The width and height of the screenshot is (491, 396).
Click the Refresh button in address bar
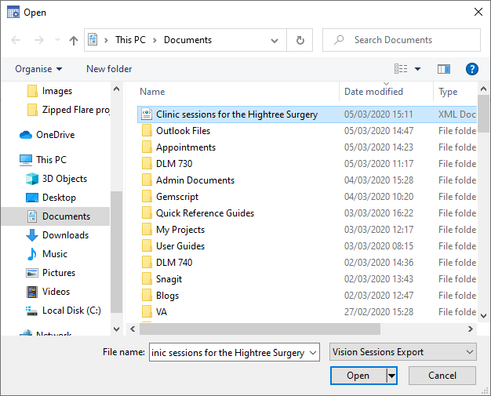point(300,40)
